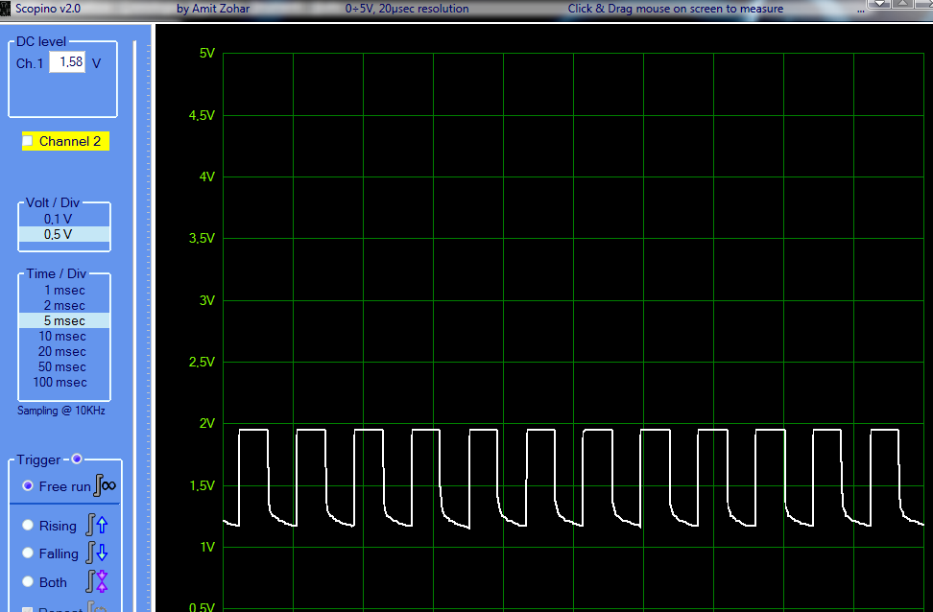933x612 pixels.
Task: Select the Falling trigger radio button
Action: pos(28,553)
